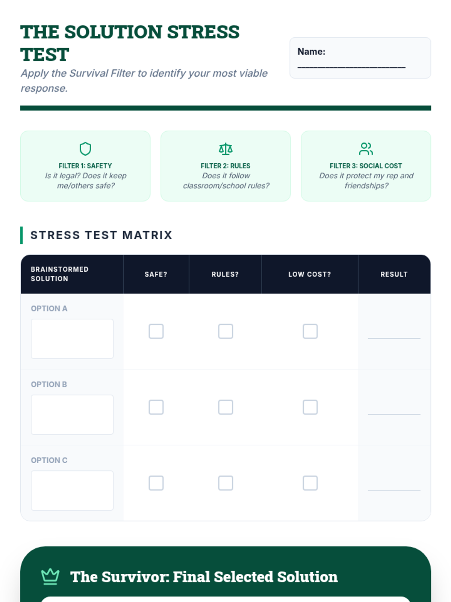Click the Result column header
Viewport: 451px width, 602px height.
pos(394,274)
